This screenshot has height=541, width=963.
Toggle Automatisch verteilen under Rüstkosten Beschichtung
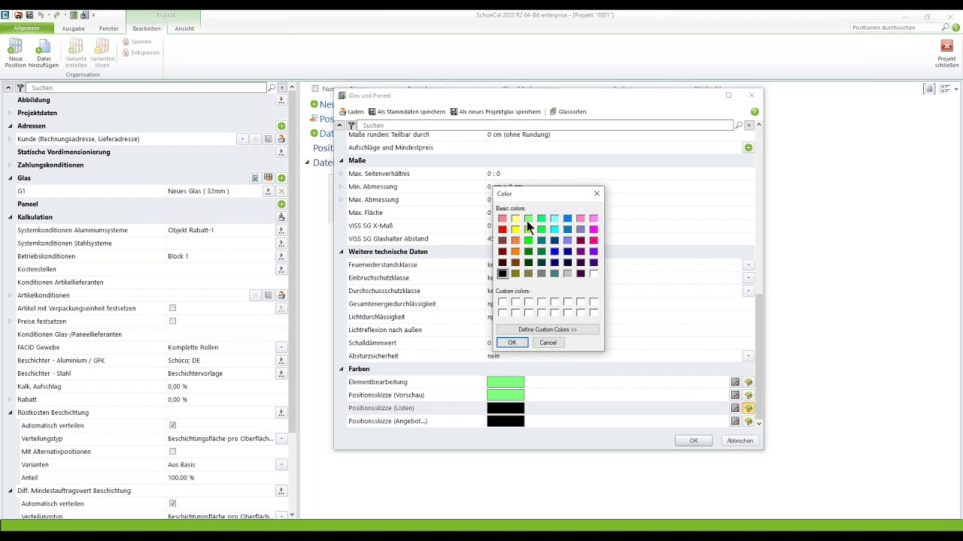pos(172,425)
